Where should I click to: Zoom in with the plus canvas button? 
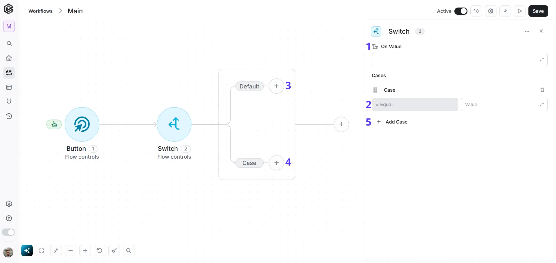[x=85, y=251]
